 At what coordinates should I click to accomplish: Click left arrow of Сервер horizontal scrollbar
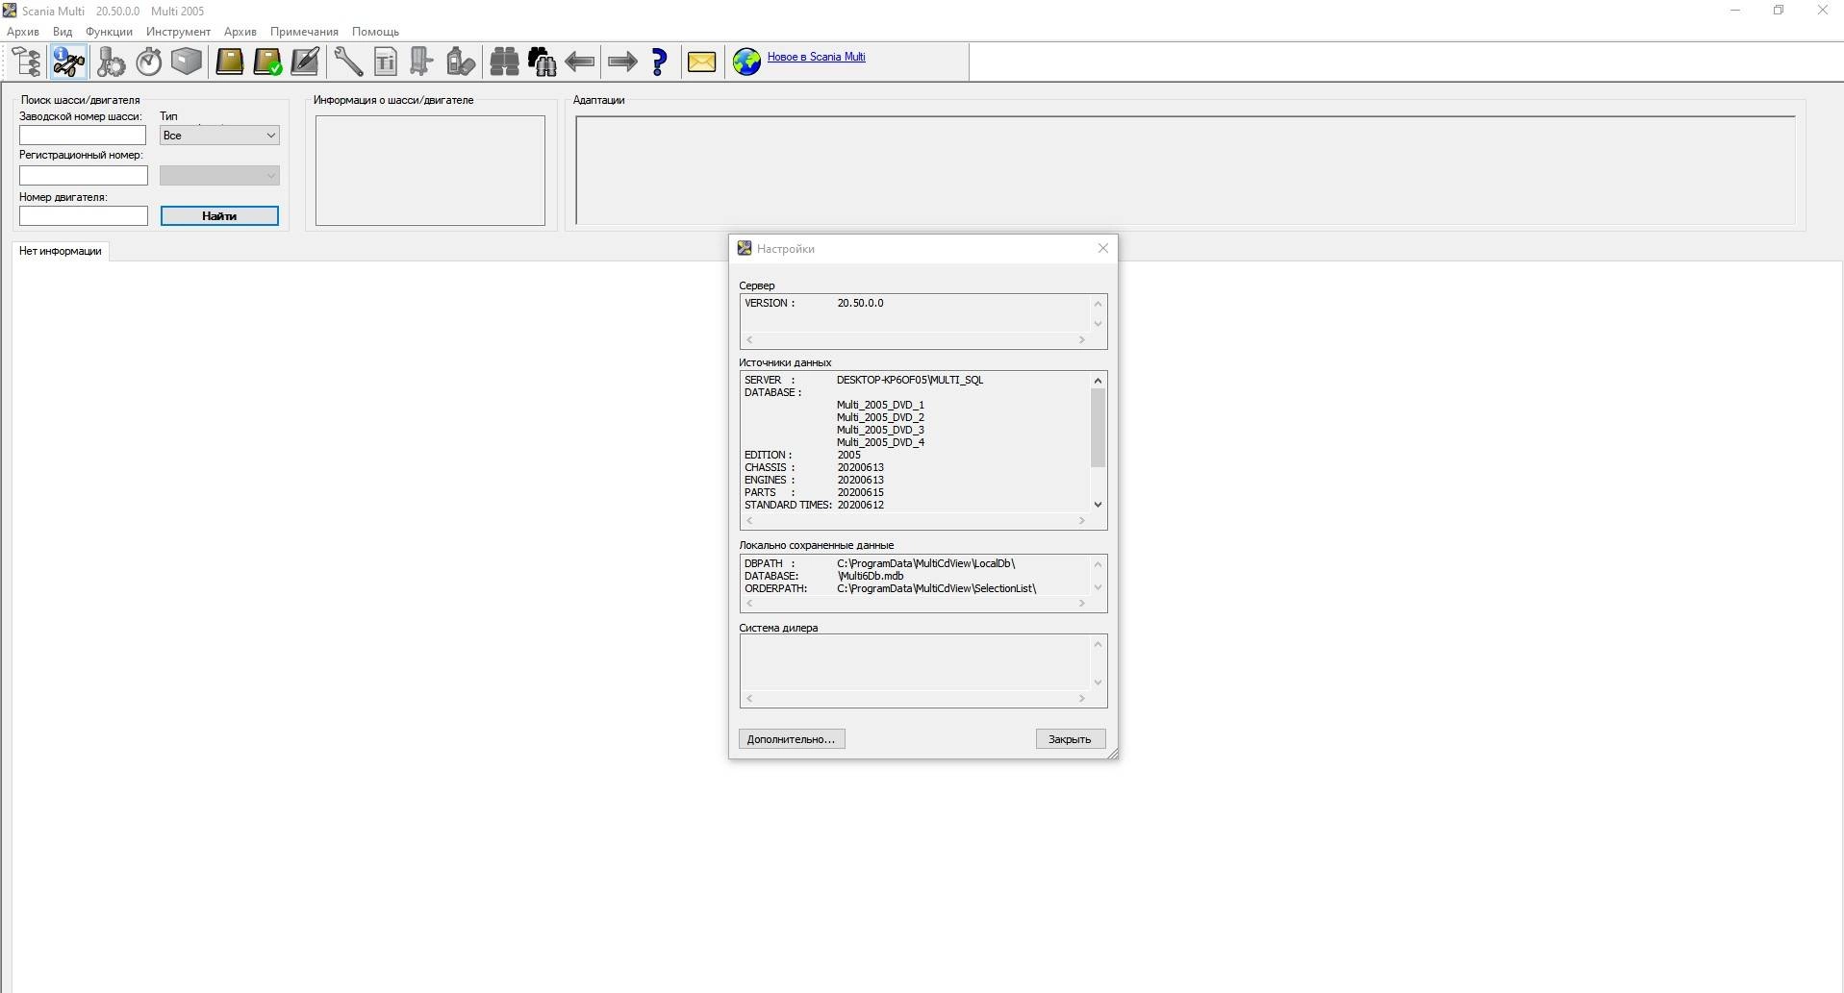click(x=749, y=339)
